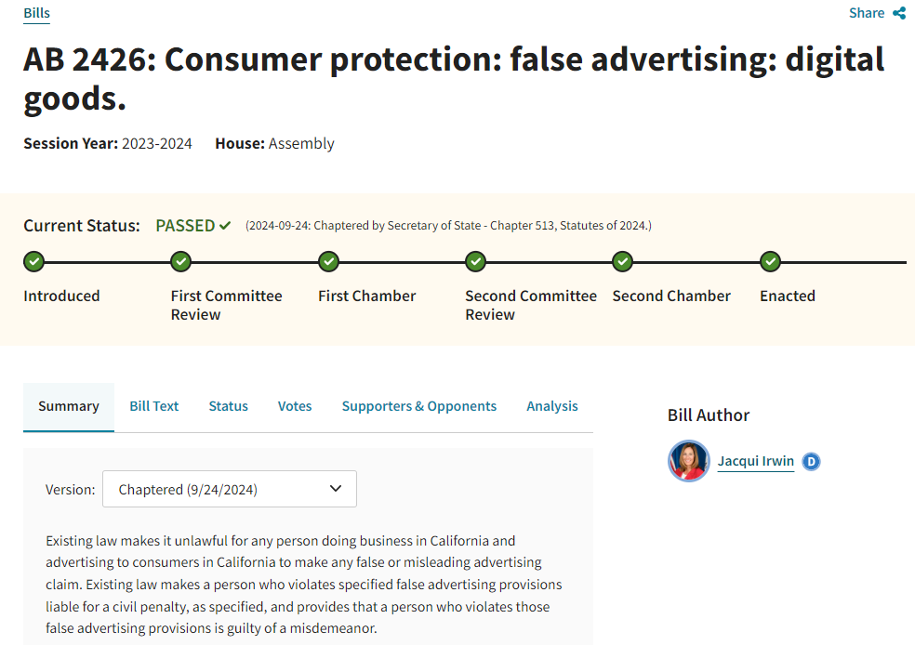Select the Supporters & Opponents tab
Image resolution: width=915 pixels, height=645 pixels.
click(x=419, y=406)
